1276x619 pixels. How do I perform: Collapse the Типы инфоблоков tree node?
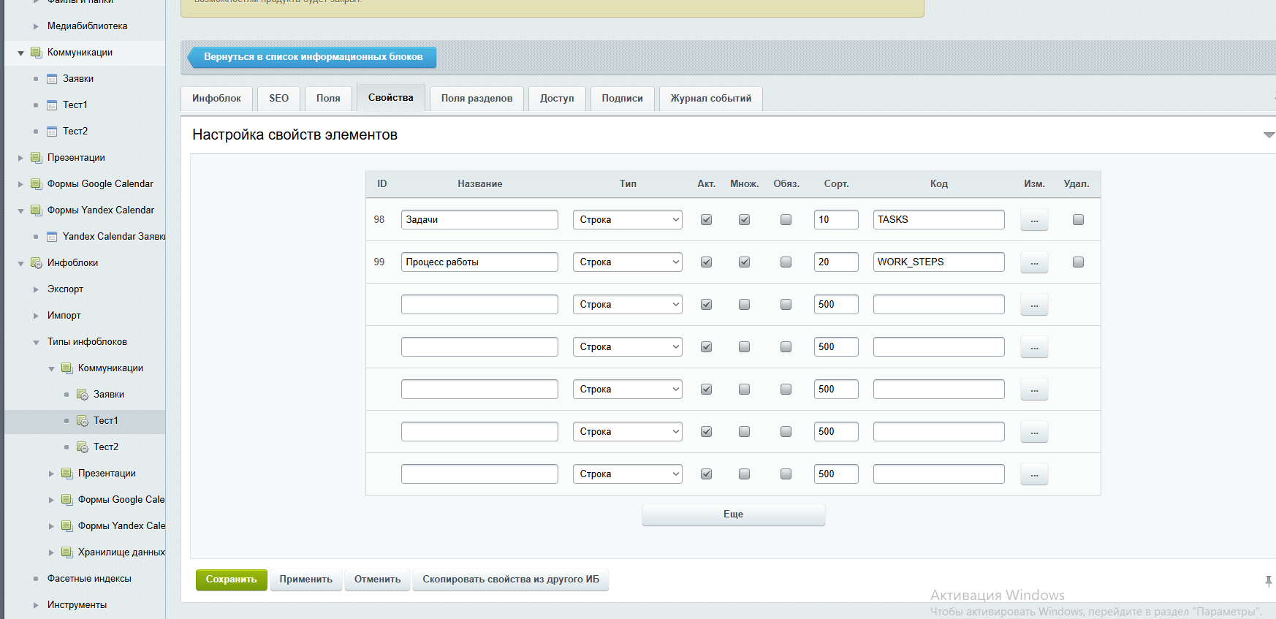pyautogui.click(x=37, y=342)
